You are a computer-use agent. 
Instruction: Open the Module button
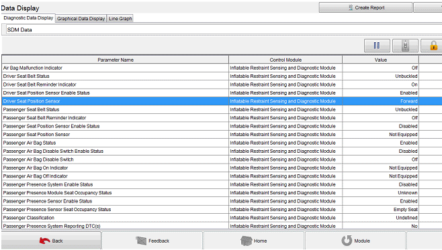(355, 241)
